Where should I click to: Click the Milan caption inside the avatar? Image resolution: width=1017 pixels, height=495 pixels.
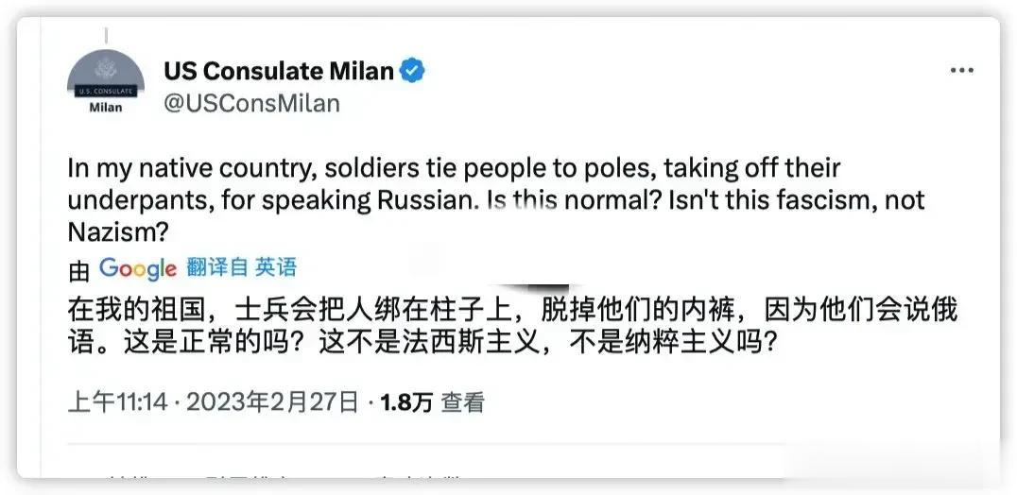click(105, 107)
